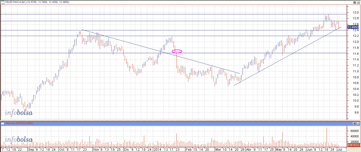The height and width of the screenshot is (152, 361).
Task: Click the panel icon beside Volumen title
Action: click(x=2, y=123)
